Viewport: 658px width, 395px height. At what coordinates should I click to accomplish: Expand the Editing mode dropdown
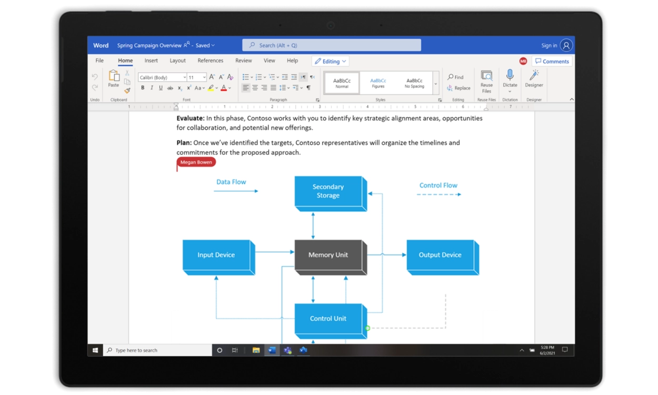330,61
